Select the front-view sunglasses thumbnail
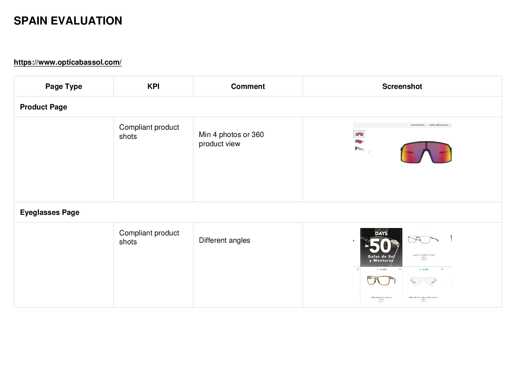The width and height of the screenshot is (516, 365). (x=359, y=134)
